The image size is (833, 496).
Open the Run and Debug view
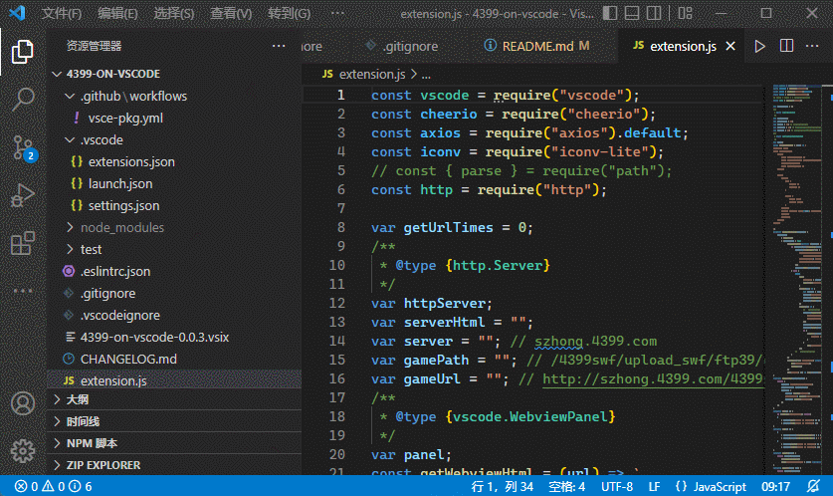[22, 195]
